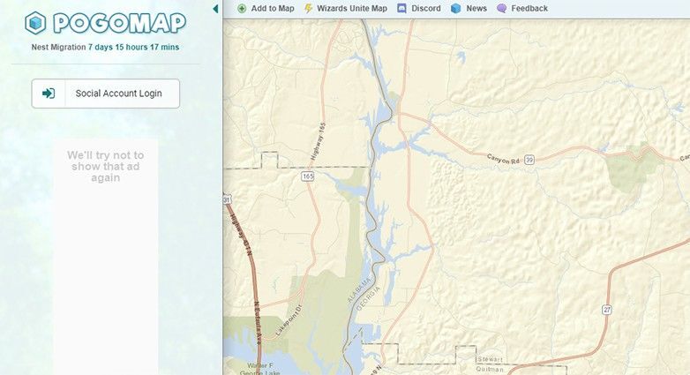Open Add to Map menu item
Screen dimensions: 690x375
(x=266, y=8)
